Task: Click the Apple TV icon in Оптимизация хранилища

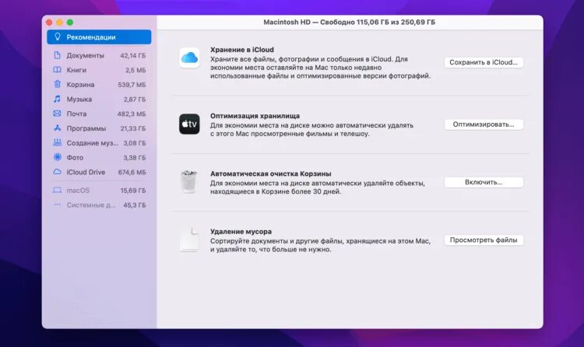Action: click(189, 124)
